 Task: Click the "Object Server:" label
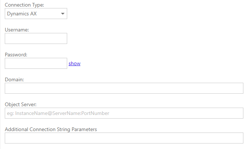pyautogui.click(x=21, y=104)
